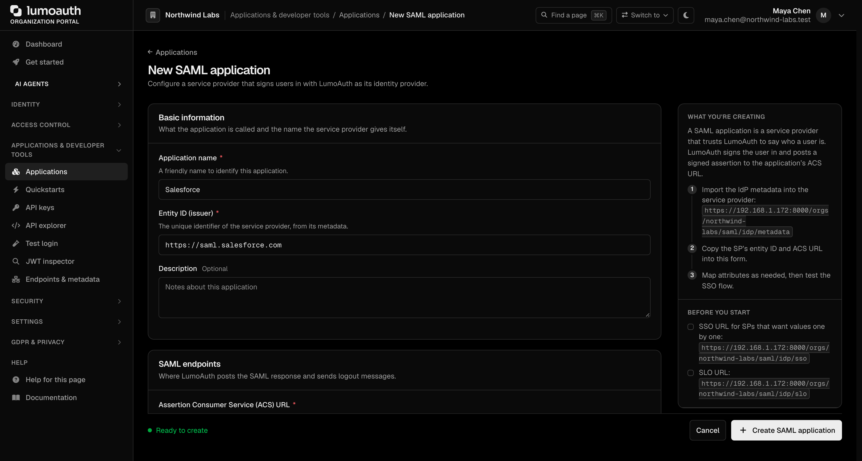Open Documentation link in sidebar
The width and height of the screenshot is (862, 461).
[x=66, y=397]
